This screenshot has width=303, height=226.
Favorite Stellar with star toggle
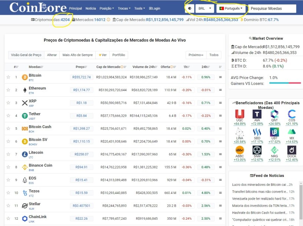pyautogui.click(x=8, y=206)
